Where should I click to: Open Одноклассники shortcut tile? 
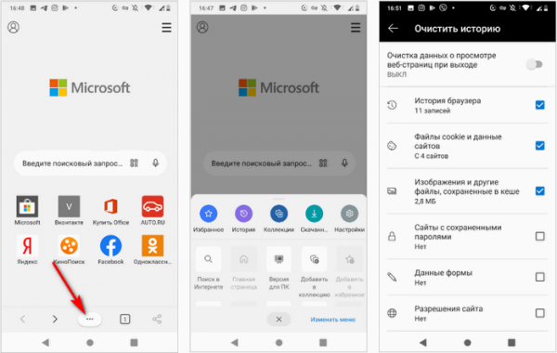pyautogui.click(x=153, y=250)
